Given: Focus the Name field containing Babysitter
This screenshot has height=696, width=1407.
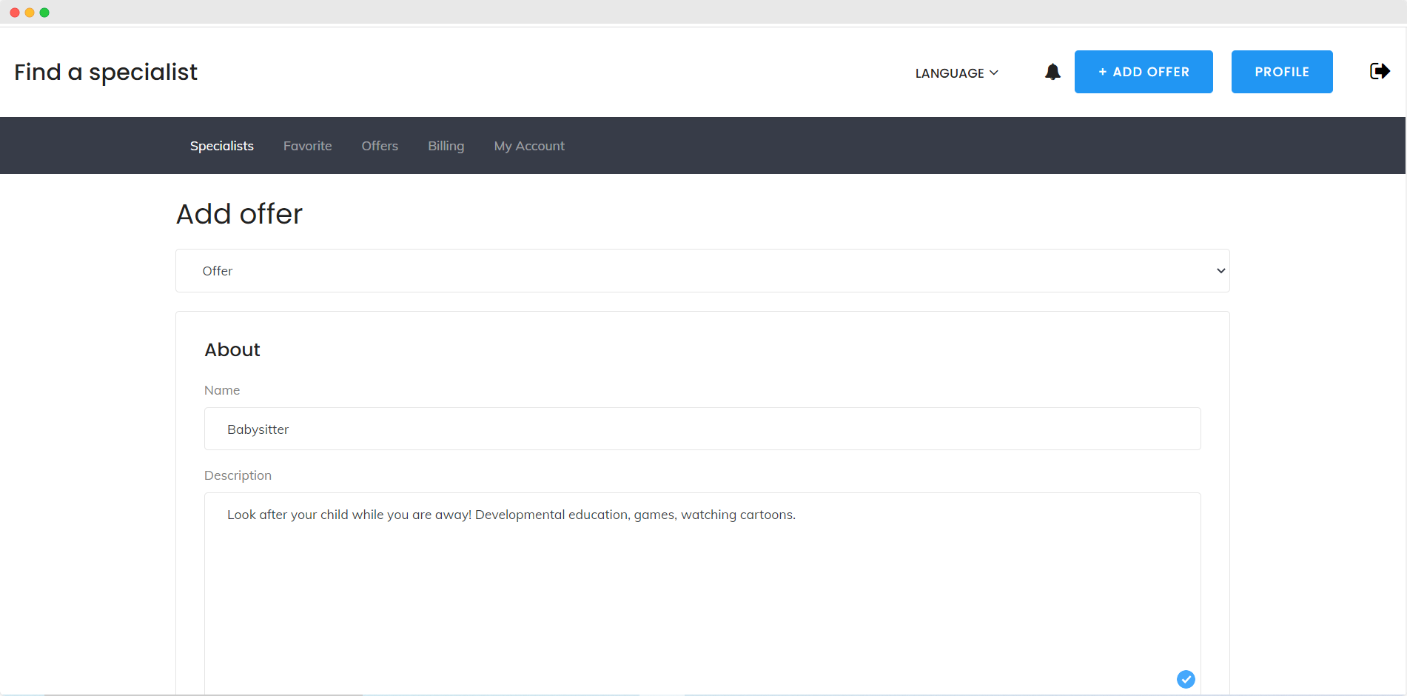Looking at the screenshot, I should [x=702, y=429].
